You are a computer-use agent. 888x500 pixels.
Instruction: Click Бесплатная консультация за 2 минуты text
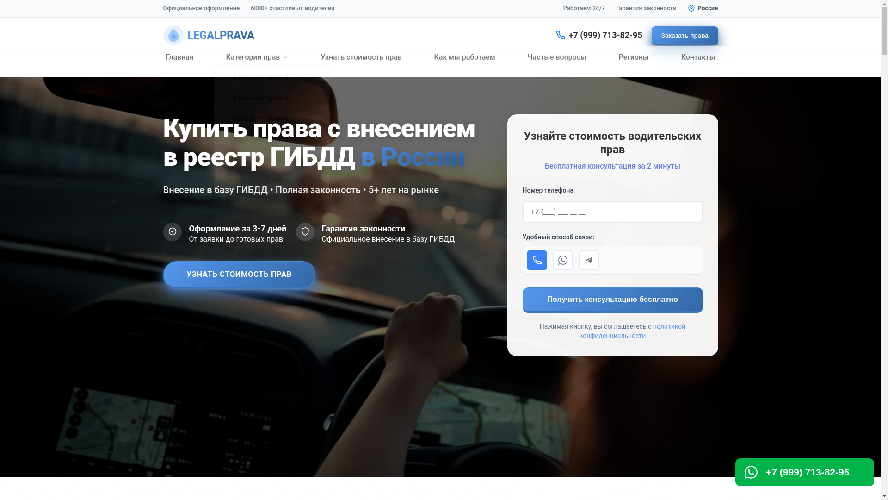[x=612, y=166]
